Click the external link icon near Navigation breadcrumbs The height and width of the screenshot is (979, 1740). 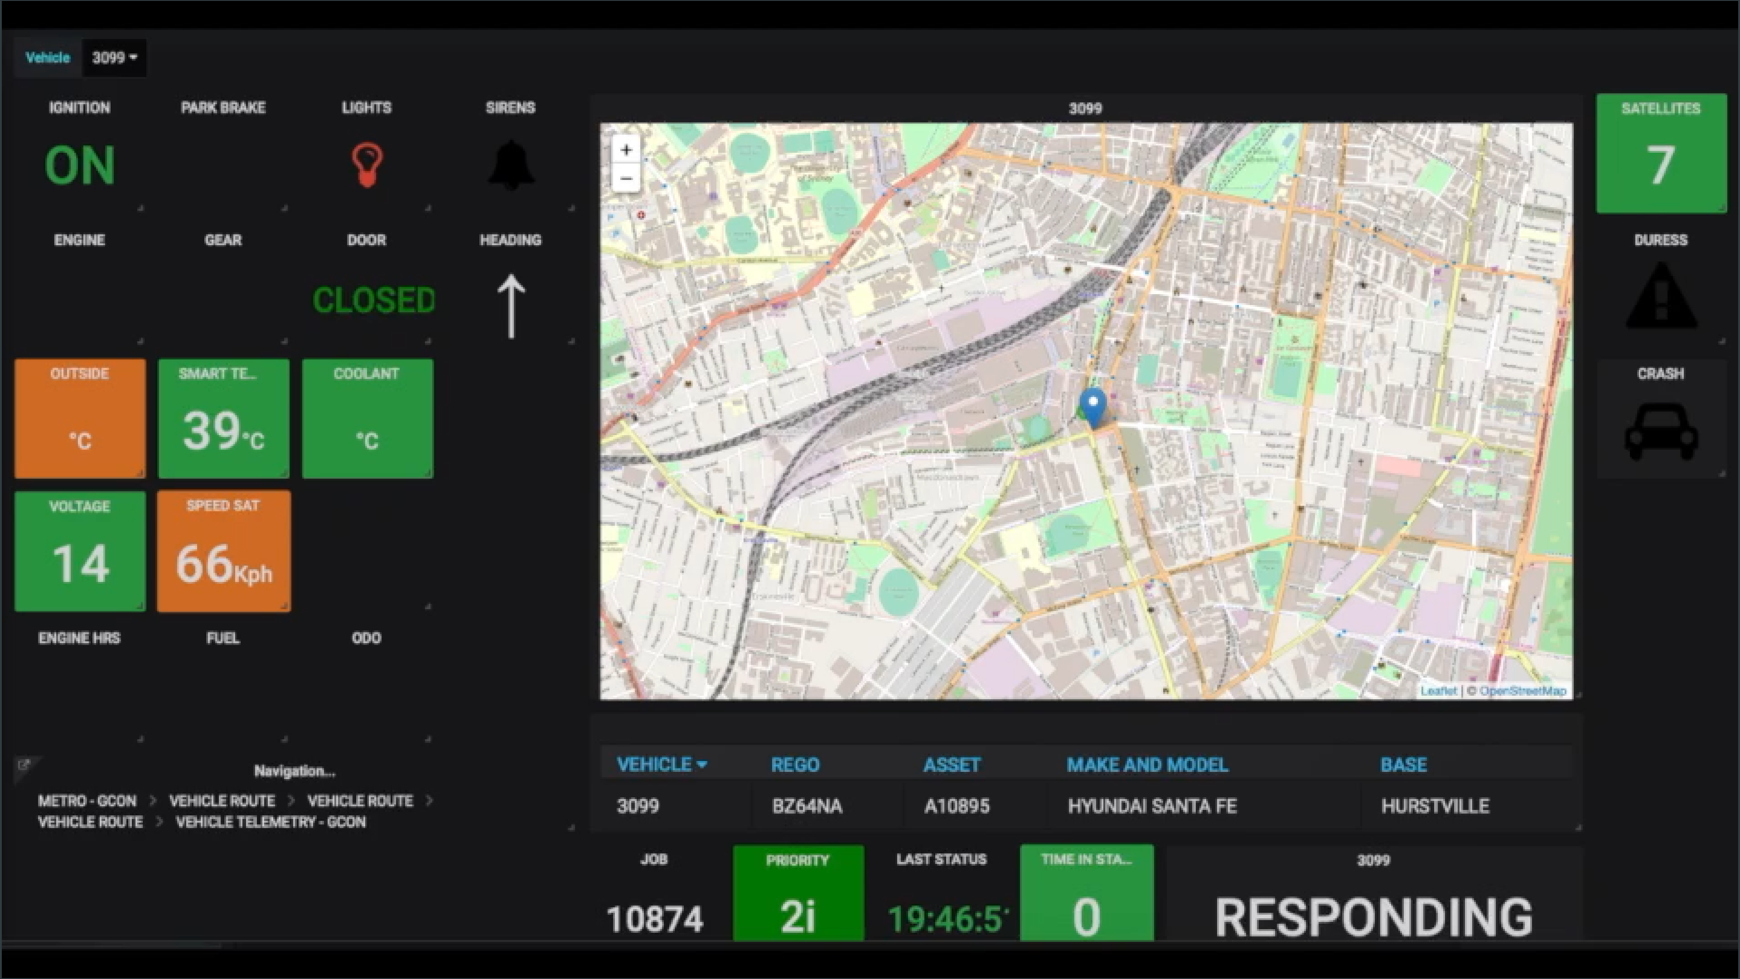(26, 764)
